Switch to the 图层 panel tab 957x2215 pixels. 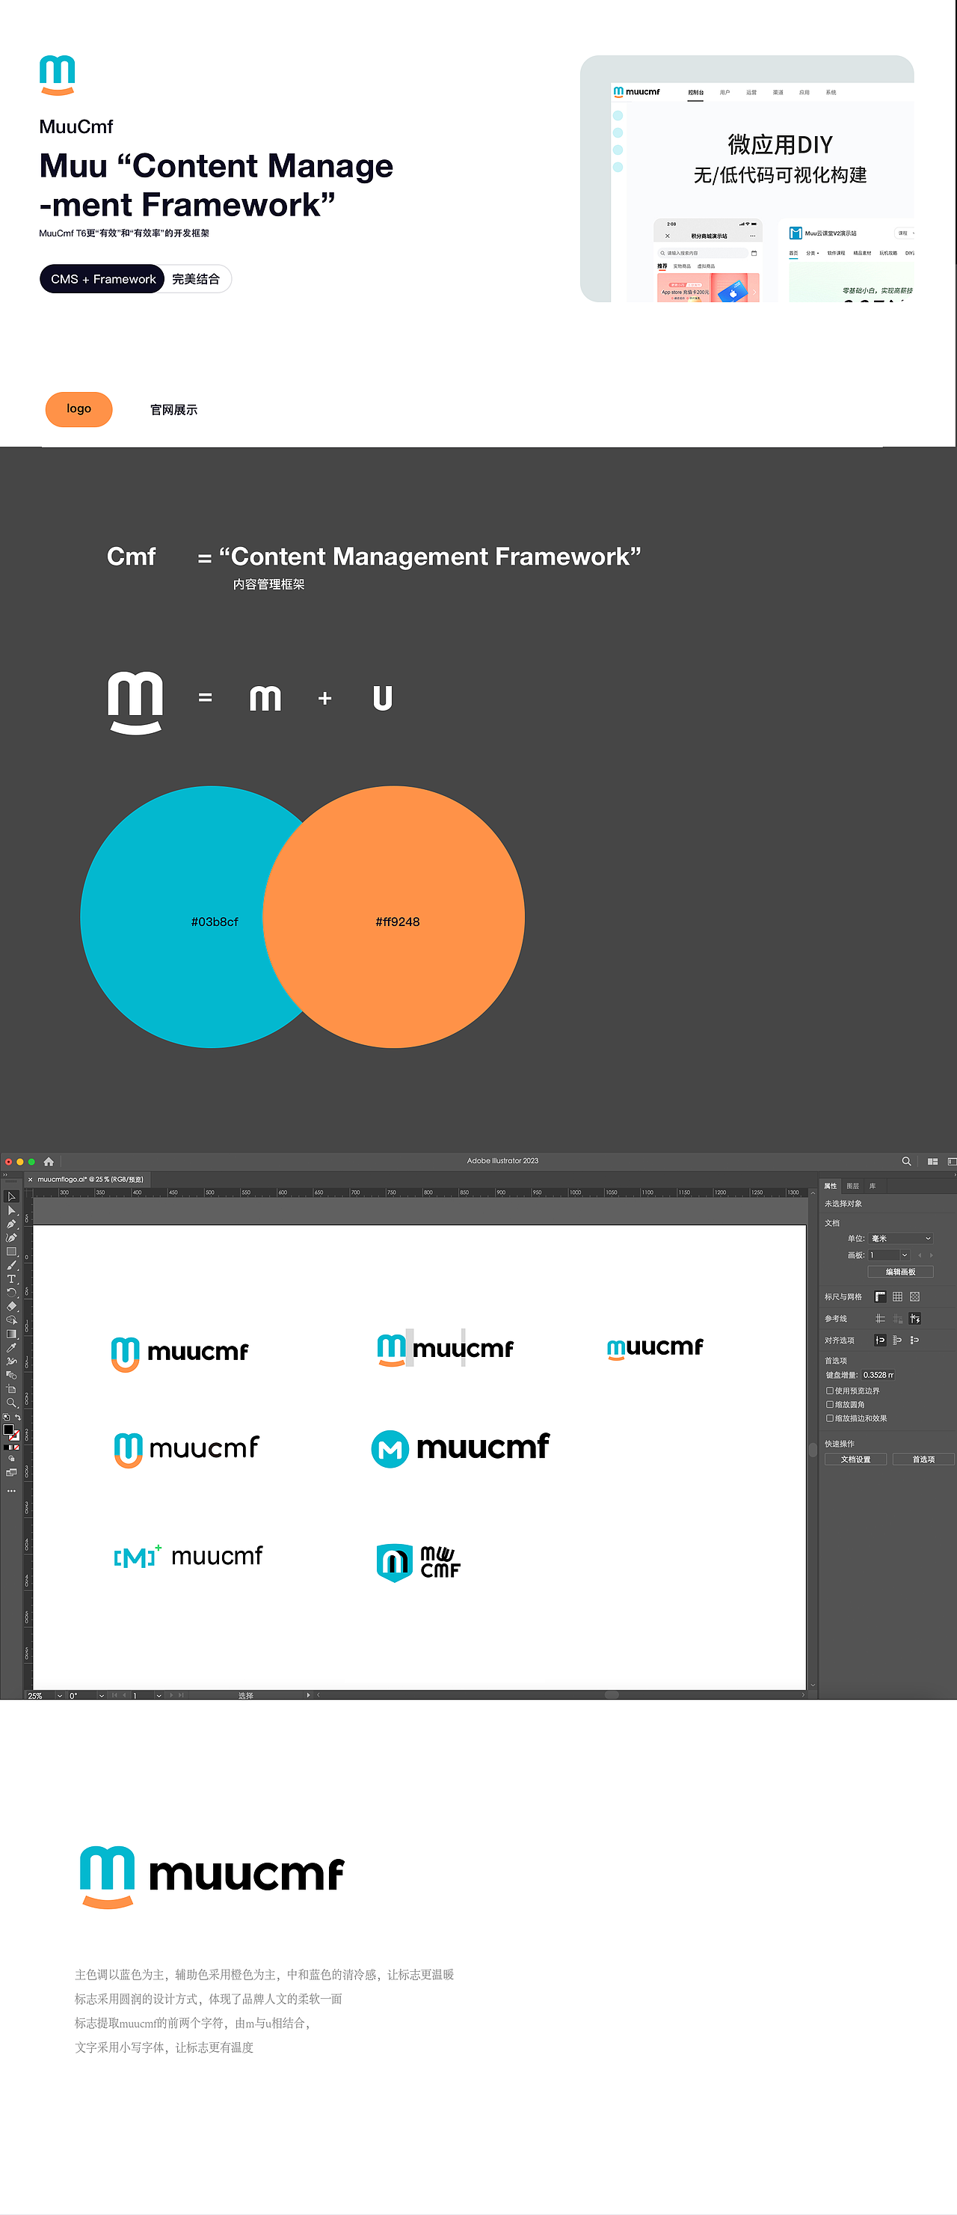coord(853,1186)
